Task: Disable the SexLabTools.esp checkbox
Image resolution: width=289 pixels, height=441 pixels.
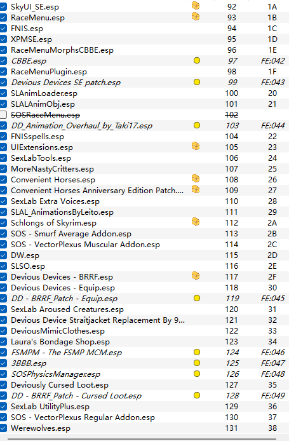Action: [3, 158]
